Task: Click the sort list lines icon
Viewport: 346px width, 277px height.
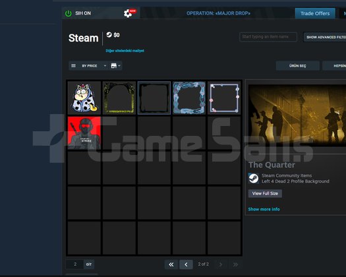Action: pyautogui.click(x=73, y=65)
